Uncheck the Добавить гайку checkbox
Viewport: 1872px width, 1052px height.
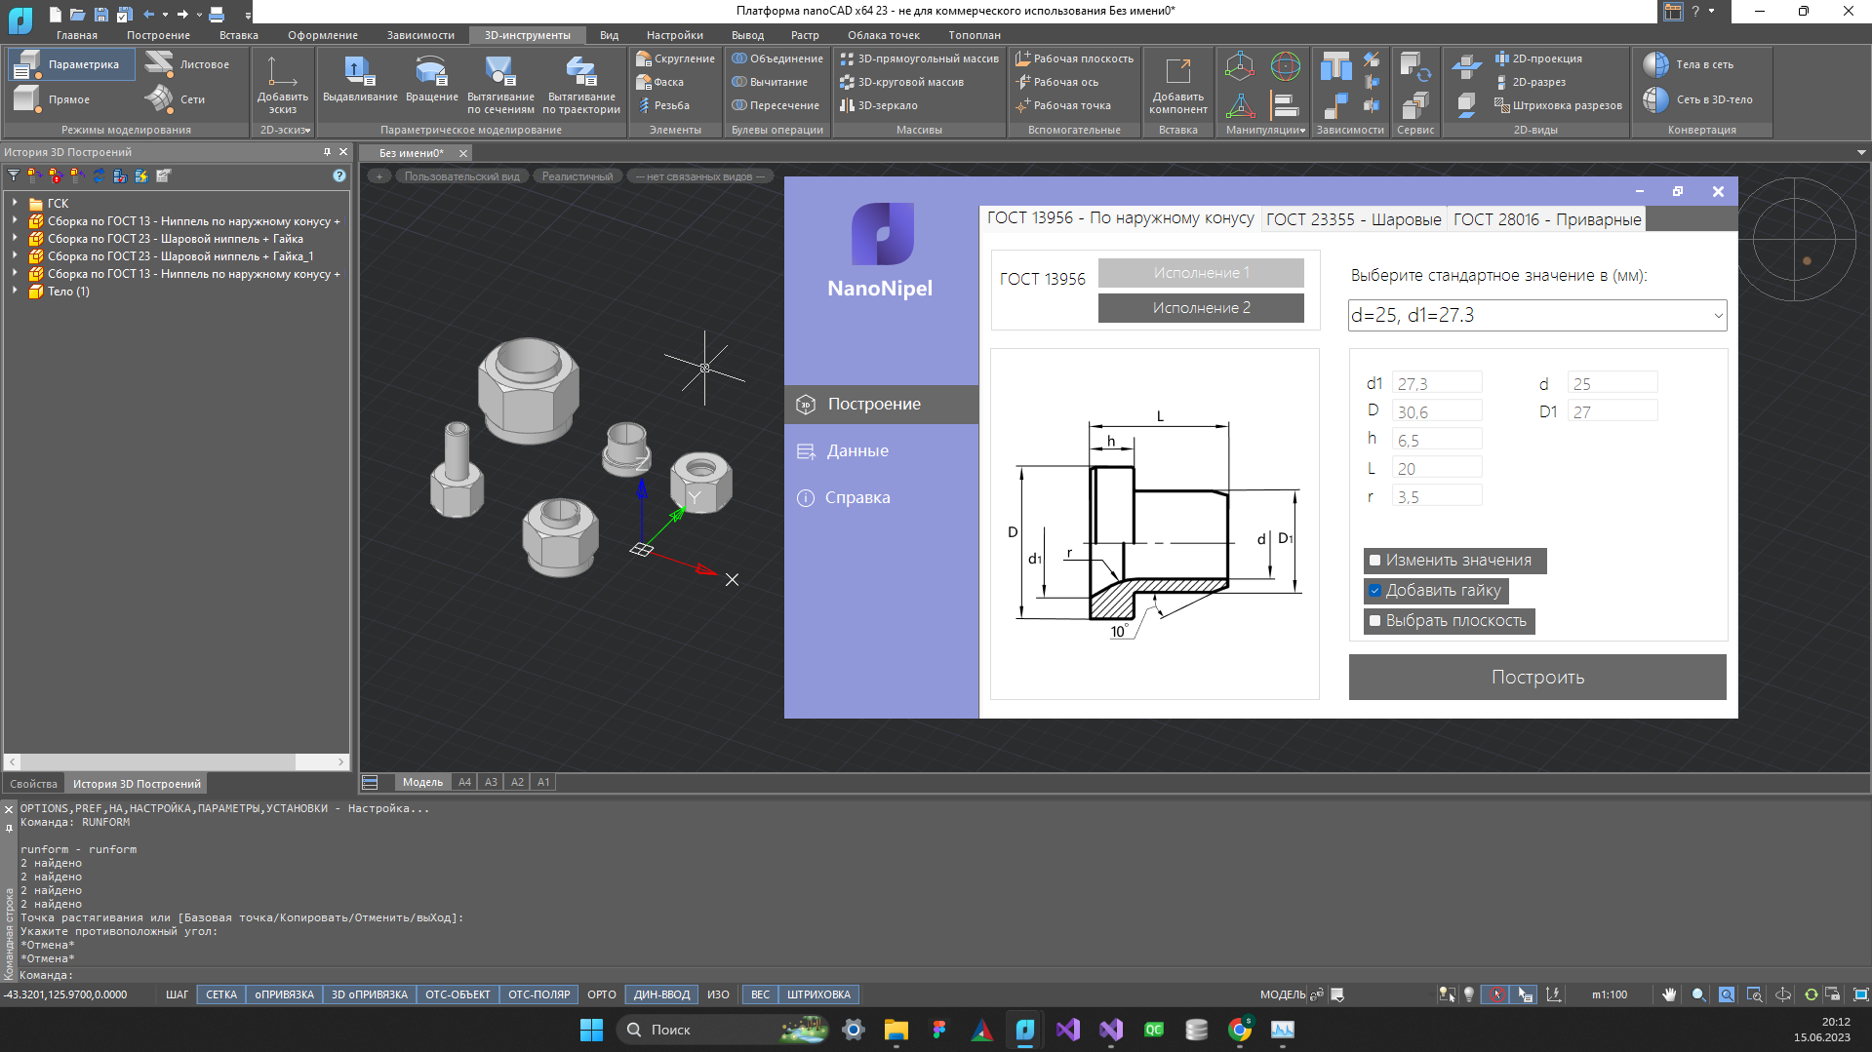pyautogui.click(x=1375, y=591)
